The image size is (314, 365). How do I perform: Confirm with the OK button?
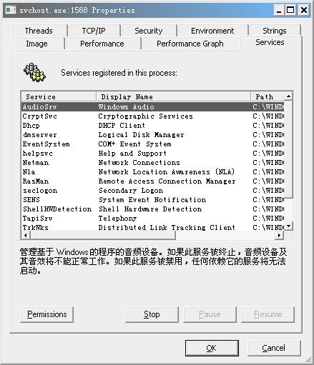212,348
